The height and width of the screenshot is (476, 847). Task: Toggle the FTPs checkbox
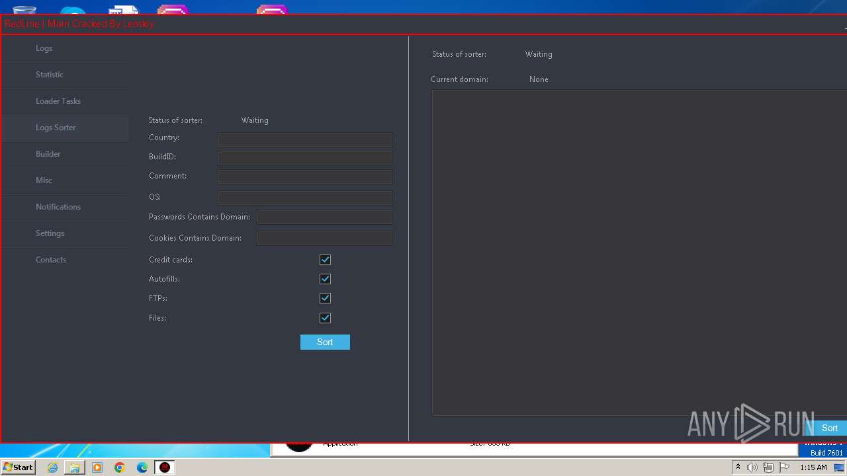[325, 298]
